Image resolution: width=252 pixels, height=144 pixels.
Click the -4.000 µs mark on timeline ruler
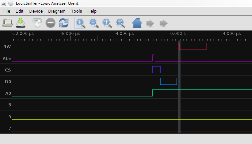pos(124,34)
